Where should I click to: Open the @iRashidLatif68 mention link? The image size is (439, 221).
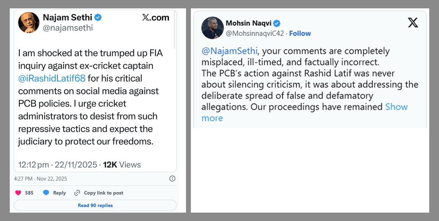click(52, 78)
